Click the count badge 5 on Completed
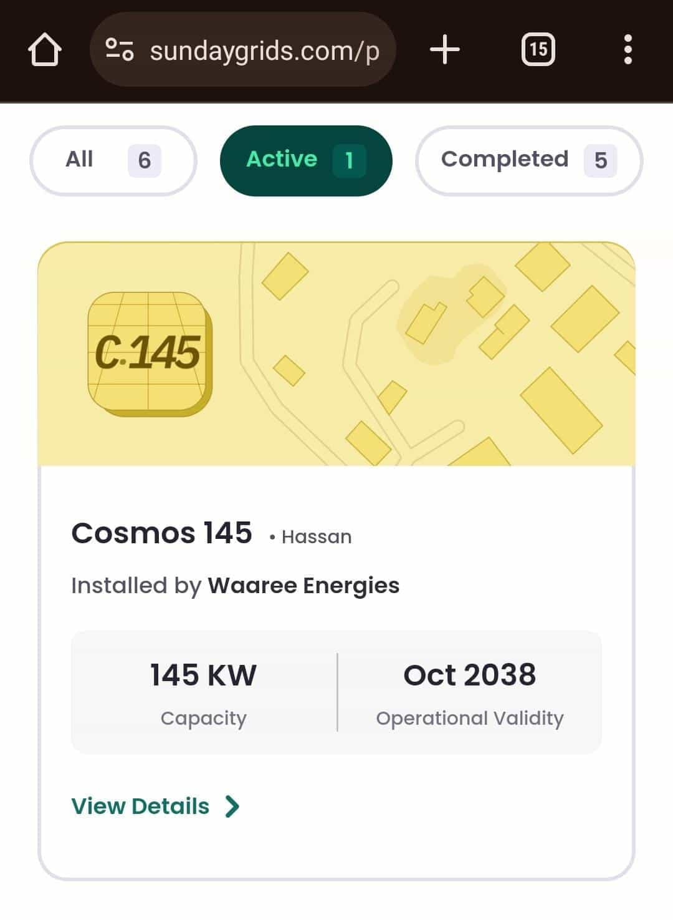This screenshot has width=673, height=920. (x=600, y=161)
